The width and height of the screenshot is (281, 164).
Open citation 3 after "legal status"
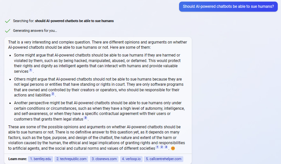(86, 118)
